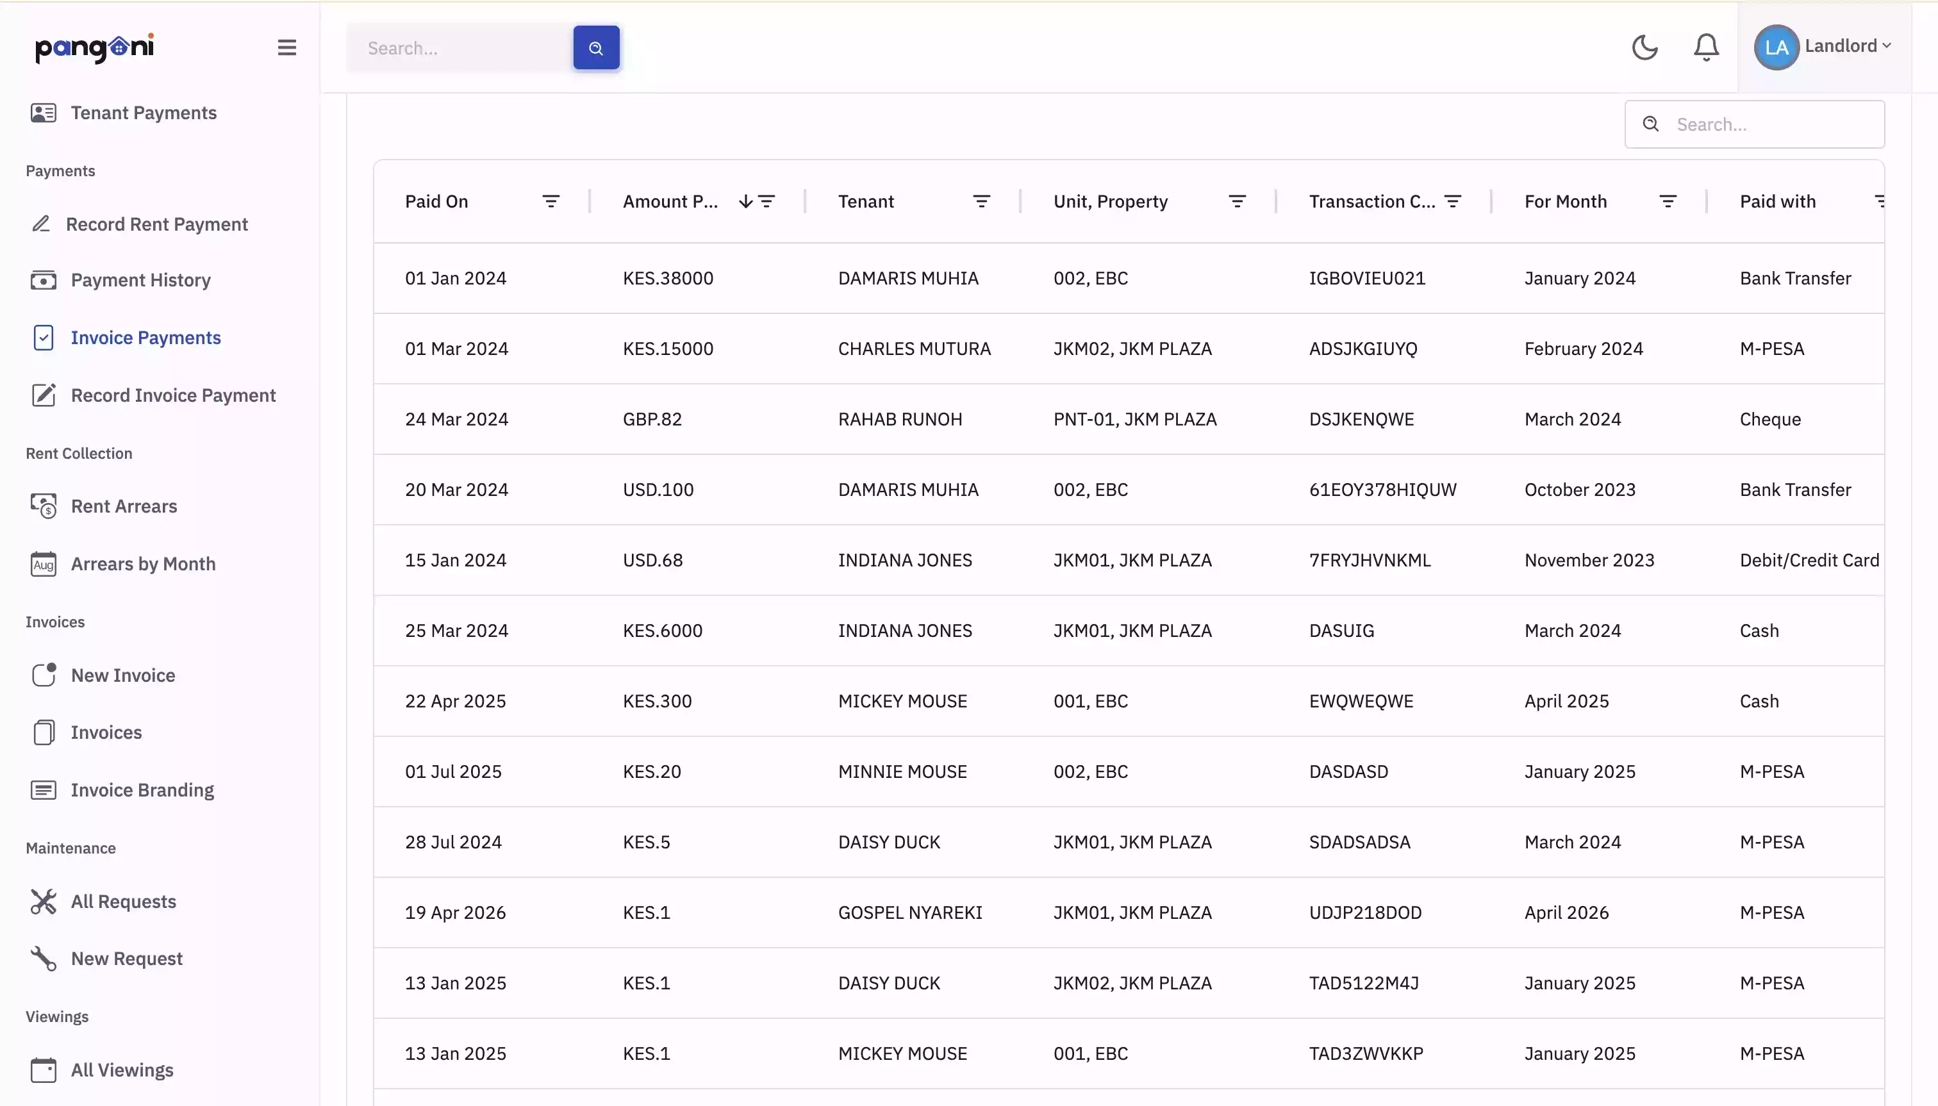Open Arrears by Month calendar icon
Image resolution: width=1938 pixels, height=1106 pixels.
coord(44,564)
